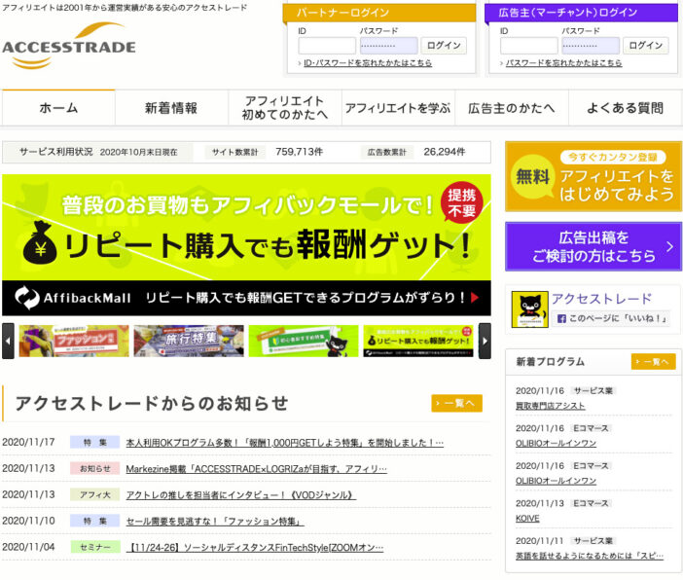683x580 pixels.
Task: Click 一覧へ button in 新着プログラム panel
Action: click(654, 362)
